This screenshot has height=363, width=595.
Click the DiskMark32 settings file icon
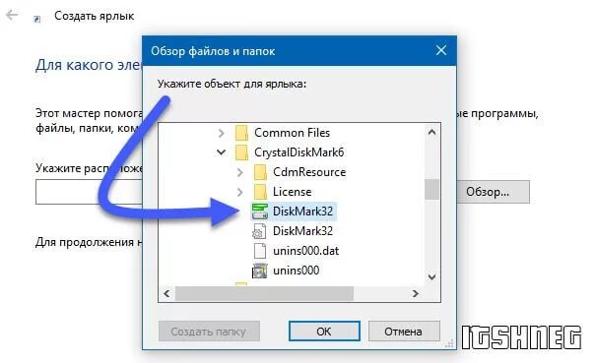[x=259, y=231]
